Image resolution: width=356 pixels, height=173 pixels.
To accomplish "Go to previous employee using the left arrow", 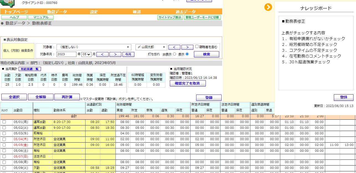I will pyautogui.click(x=174, y=47).
